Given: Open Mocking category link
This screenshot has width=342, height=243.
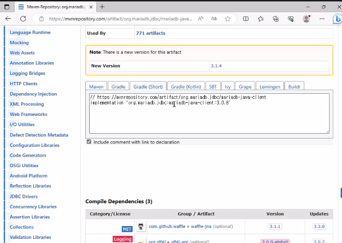Looking at the screenshot, I should pyautogui.click(x=19, y=43).
